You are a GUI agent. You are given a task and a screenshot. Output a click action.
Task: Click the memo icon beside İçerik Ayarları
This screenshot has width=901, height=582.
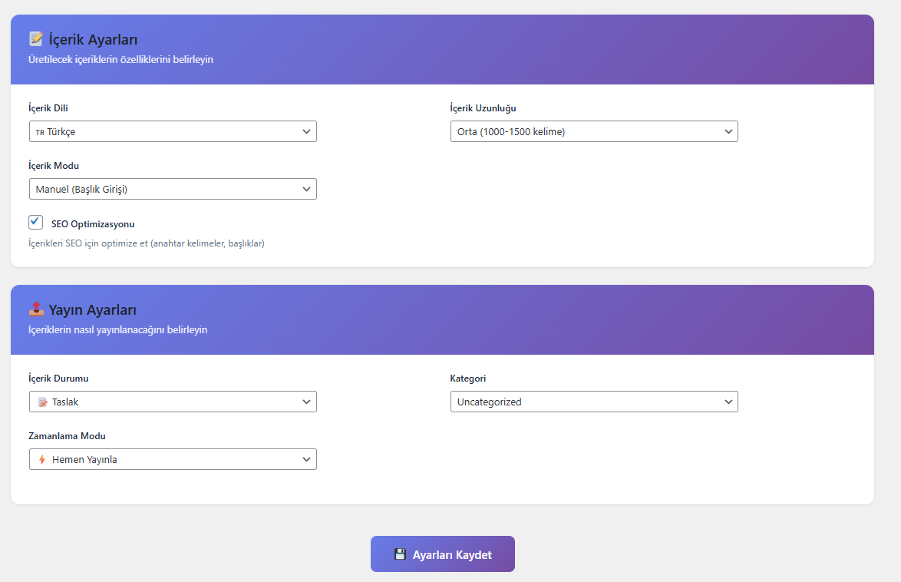[x=35, y=39]
